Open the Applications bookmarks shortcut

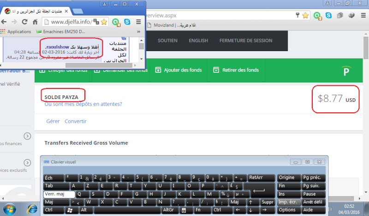[16, 31]
